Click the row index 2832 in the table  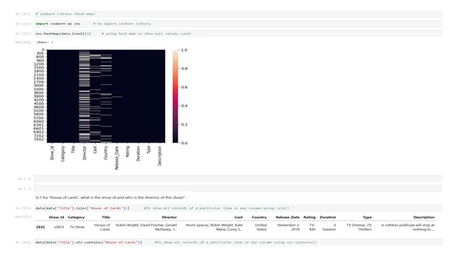click(x=41, y=227)
